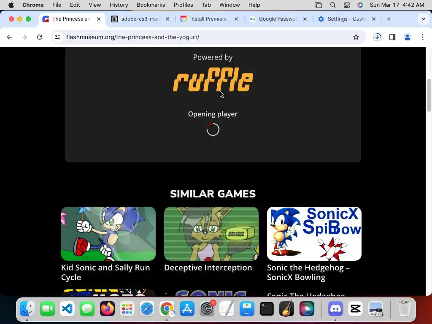Click the page vertical scrollbar thumb
This screenshot has width=432, height=324.
click(x=429, y=95)
